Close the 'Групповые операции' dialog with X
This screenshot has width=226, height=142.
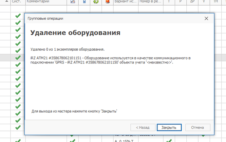coord(206,18)
